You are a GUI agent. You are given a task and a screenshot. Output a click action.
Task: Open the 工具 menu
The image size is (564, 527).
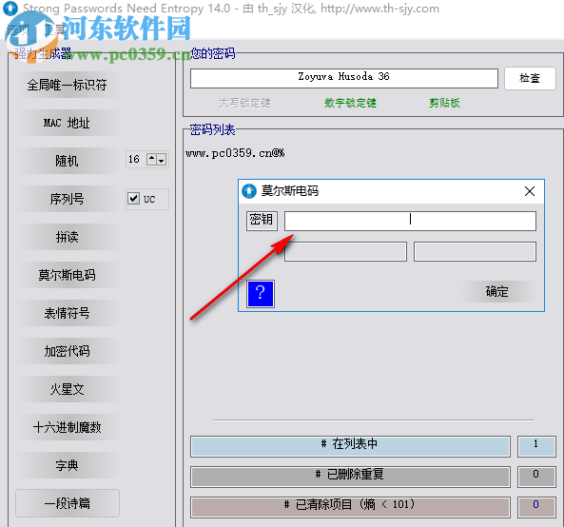pyautogui.click(x=54, y=29)
